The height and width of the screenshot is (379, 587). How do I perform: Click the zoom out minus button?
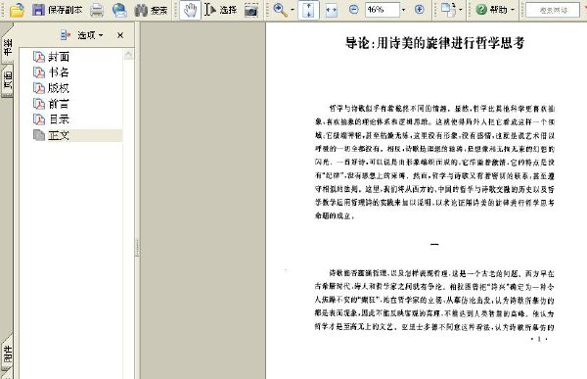click(x=353, y=10)
